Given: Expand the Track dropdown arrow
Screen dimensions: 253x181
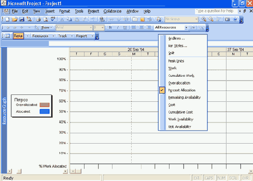Looking at the screenshot, I should point(72,36).
